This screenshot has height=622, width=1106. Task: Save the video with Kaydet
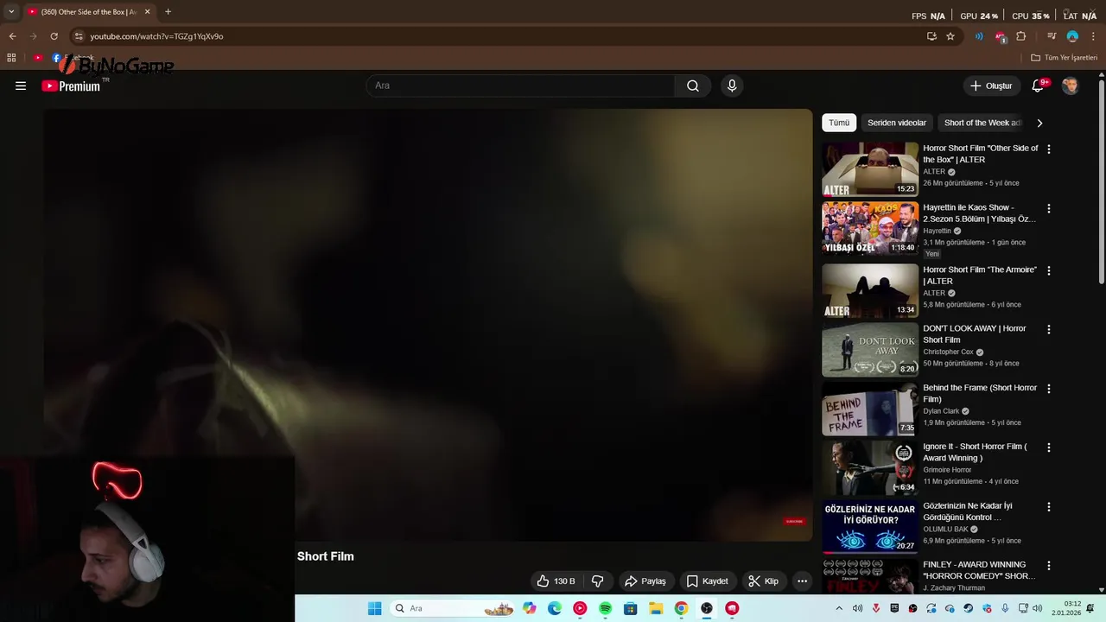point(707,581)
